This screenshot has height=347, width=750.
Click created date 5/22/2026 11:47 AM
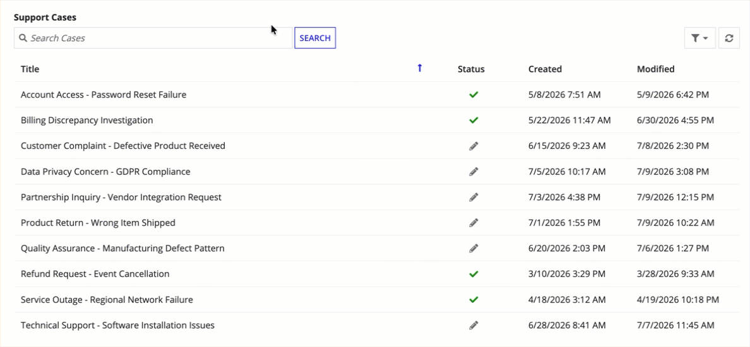[x=569, y=121]
